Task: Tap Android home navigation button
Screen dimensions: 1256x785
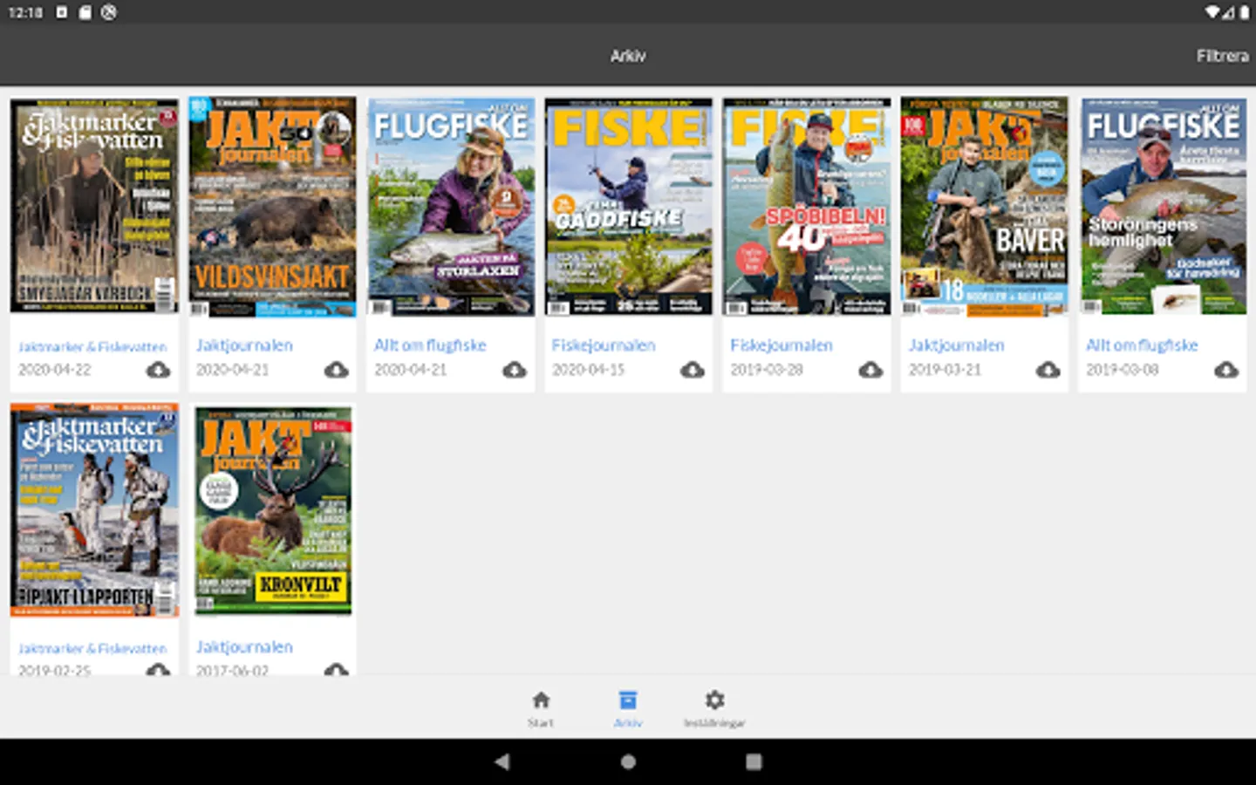Action: tap(628, 761)
